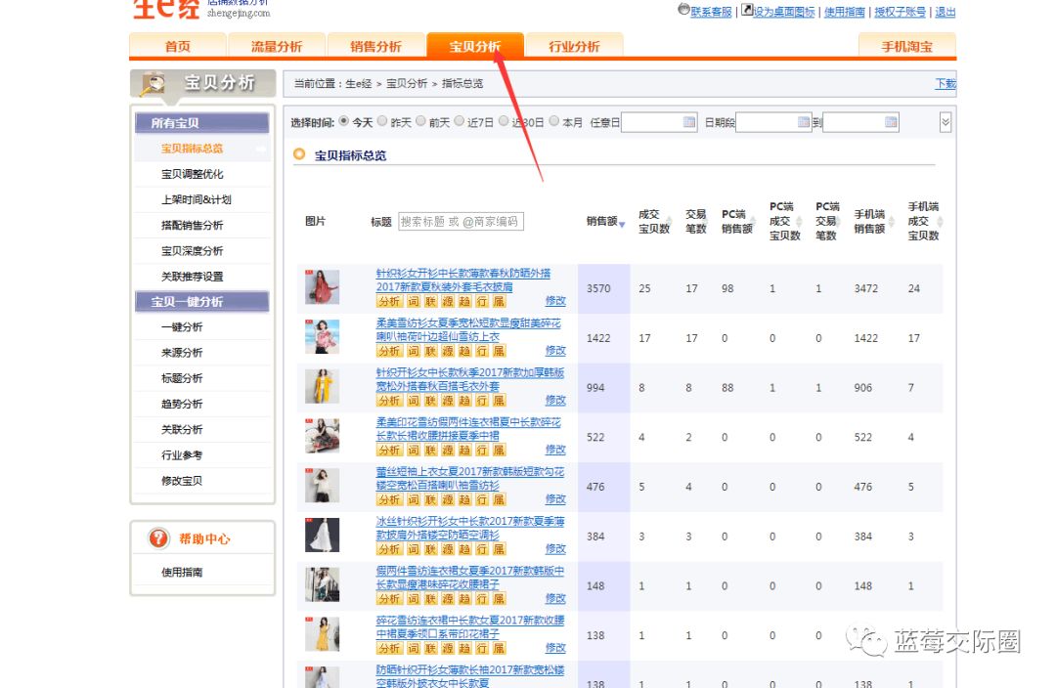Click the 属 icon for the 148-sales product
This screenshot has width=1056, height=688.
(x=499, y=599)
